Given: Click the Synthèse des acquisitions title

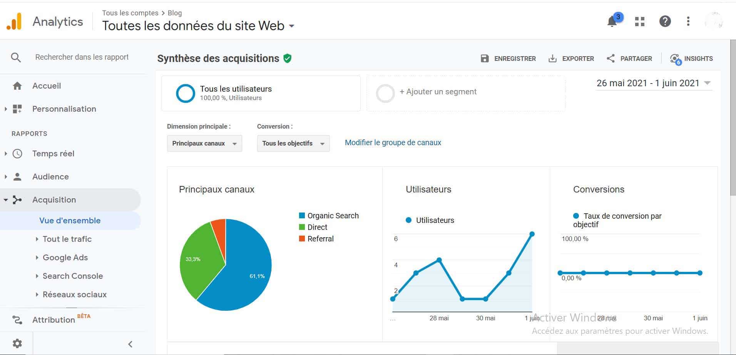Looking at the screenshot, I should coord(218,59).
